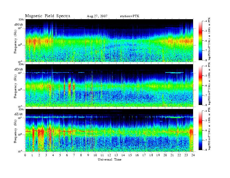The image size is (230, 178).
Task: Click the "32Hz" label above dD/dt
Action: pyautogui.click(x=21, y=64)
